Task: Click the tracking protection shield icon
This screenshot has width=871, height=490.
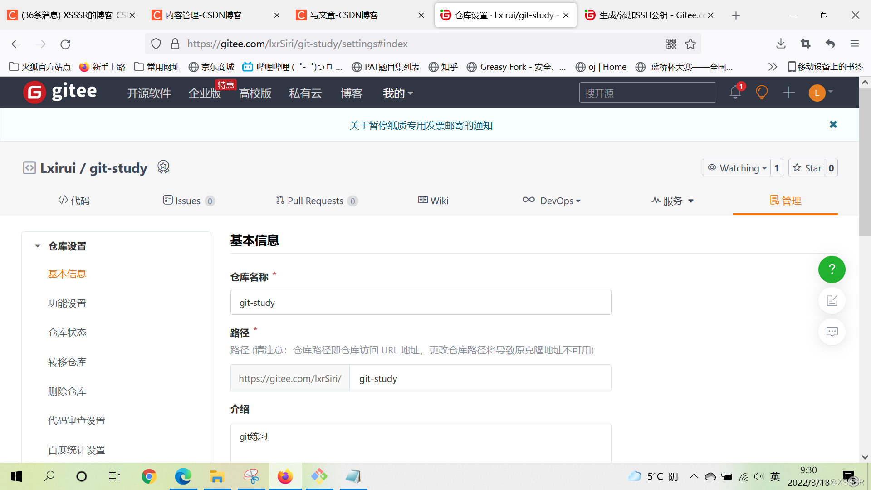Action: coord(156,43)
